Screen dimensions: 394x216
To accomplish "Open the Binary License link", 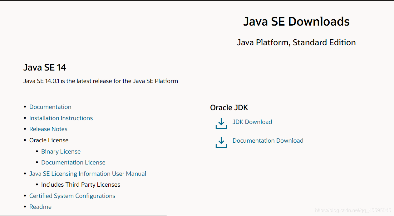I will 61,151.
